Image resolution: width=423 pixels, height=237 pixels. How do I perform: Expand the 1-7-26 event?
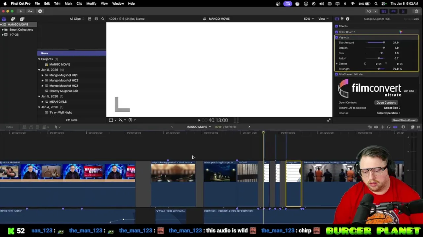(x=2, y=35)
